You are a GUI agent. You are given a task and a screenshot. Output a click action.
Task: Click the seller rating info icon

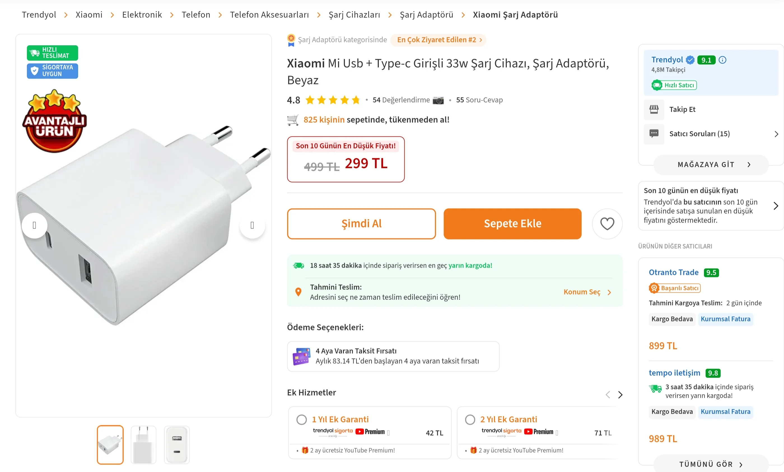click(722, 60)
